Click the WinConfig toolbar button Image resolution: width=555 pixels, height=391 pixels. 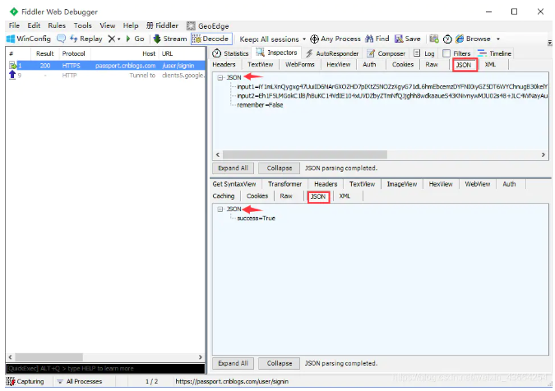point(29,39)
